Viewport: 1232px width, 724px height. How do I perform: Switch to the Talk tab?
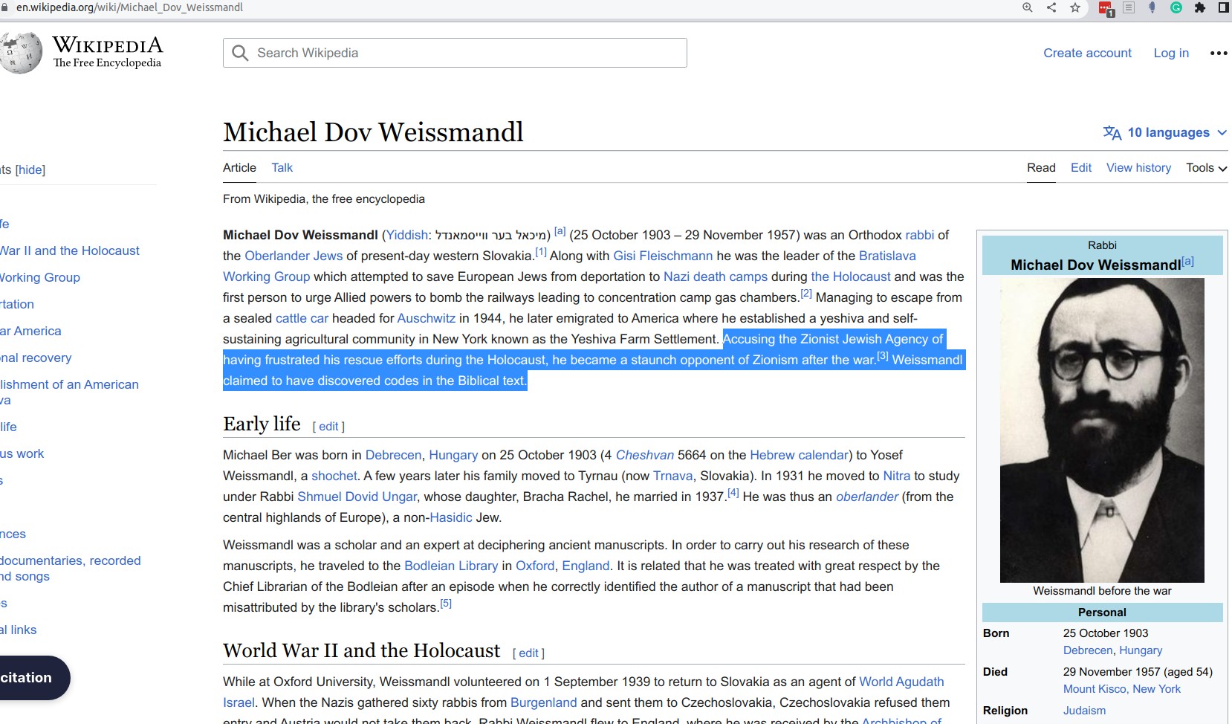(x=282, y=168)
